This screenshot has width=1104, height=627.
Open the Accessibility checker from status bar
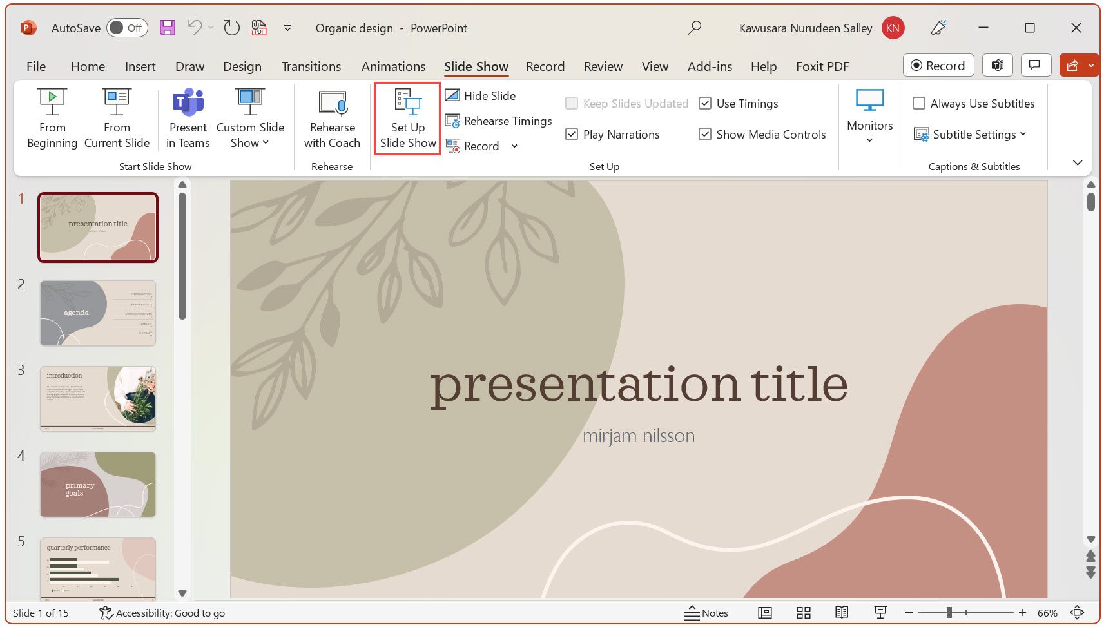click(x=162, y=613)
